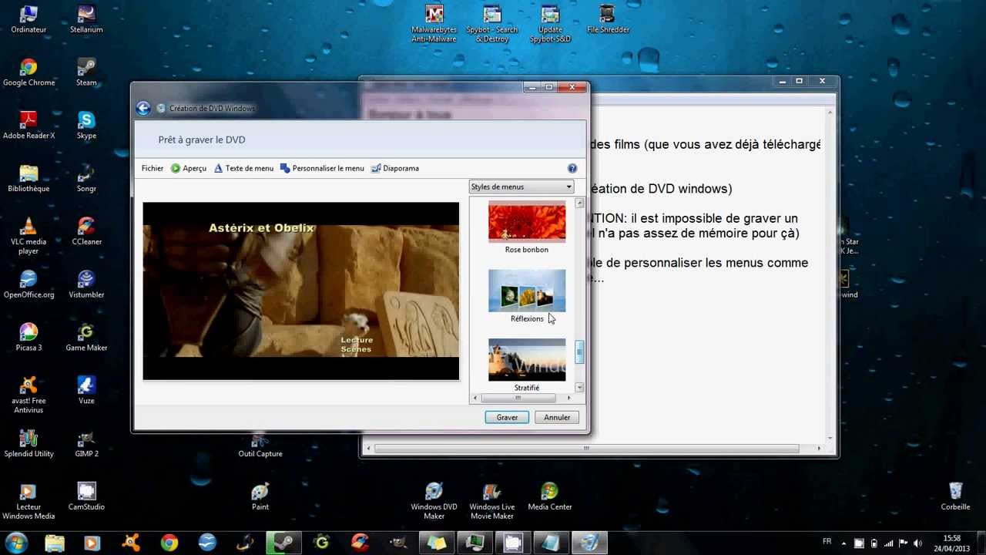
Task: Click the FR language indicator in tray
Action: coord(827,542)
